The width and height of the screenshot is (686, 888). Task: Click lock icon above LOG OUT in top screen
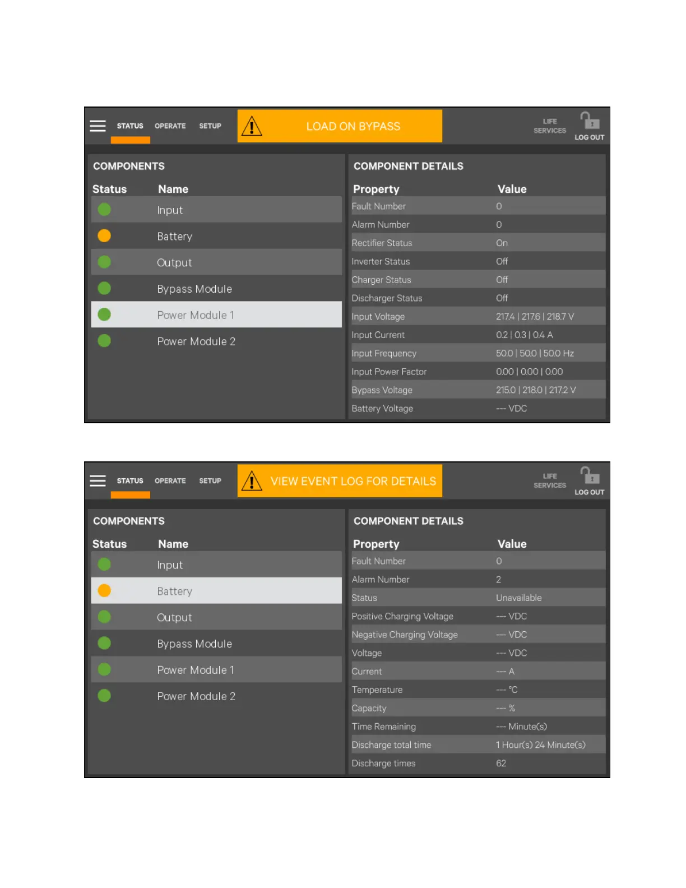(590, 120)
